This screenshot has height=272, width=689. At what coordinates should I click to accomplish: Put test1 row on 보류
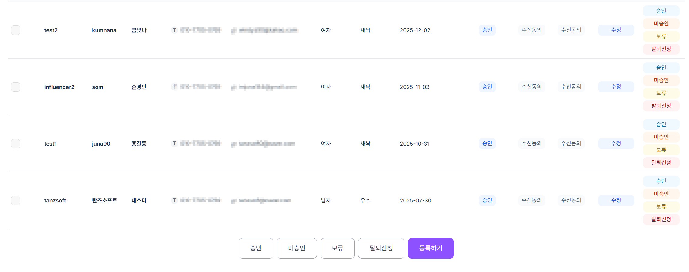click(661, 150)
